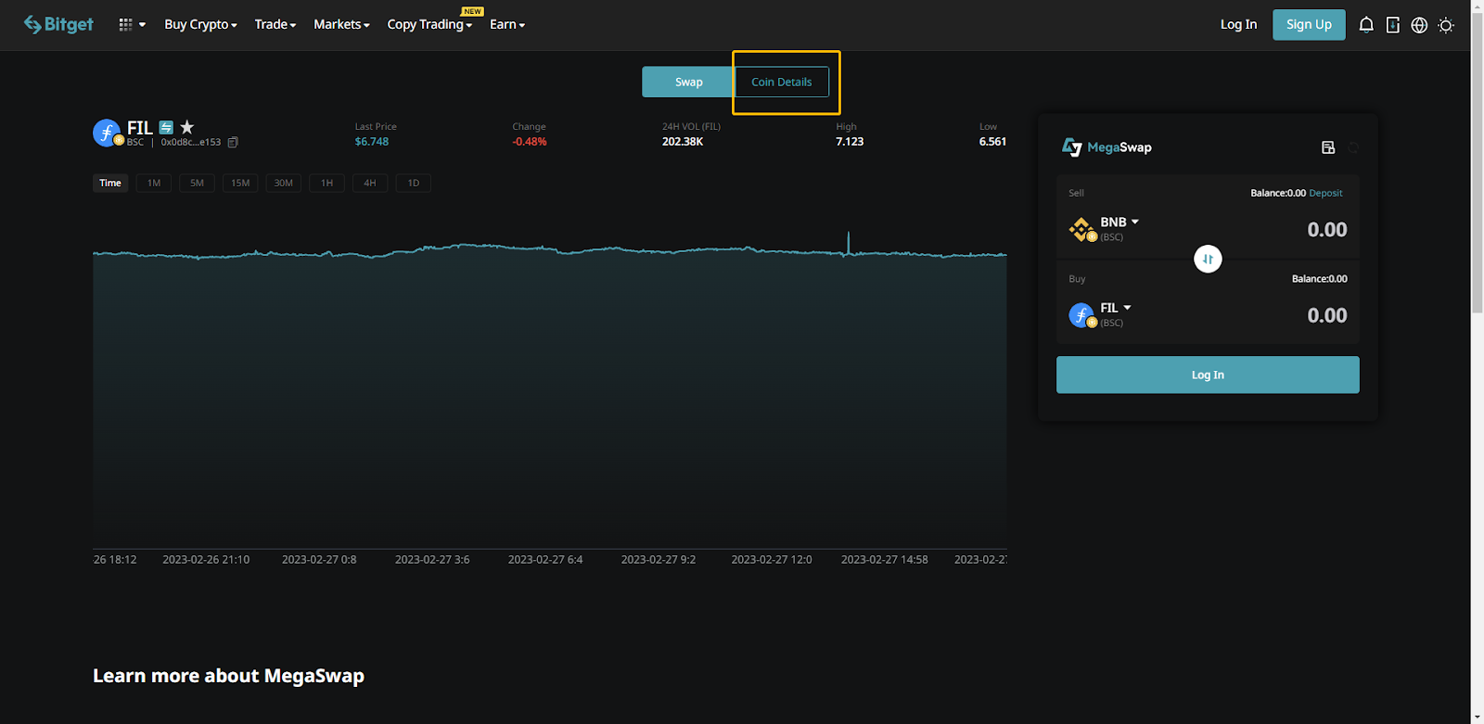1484x724 pixels.
Task: Open the Buy Crypto menu
Action: [x=200, y=25]
